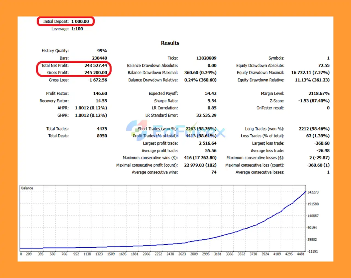Select the Total Trades value 4475
The width and height of the screenshot is (351, 278).
[x=102, y=129]
